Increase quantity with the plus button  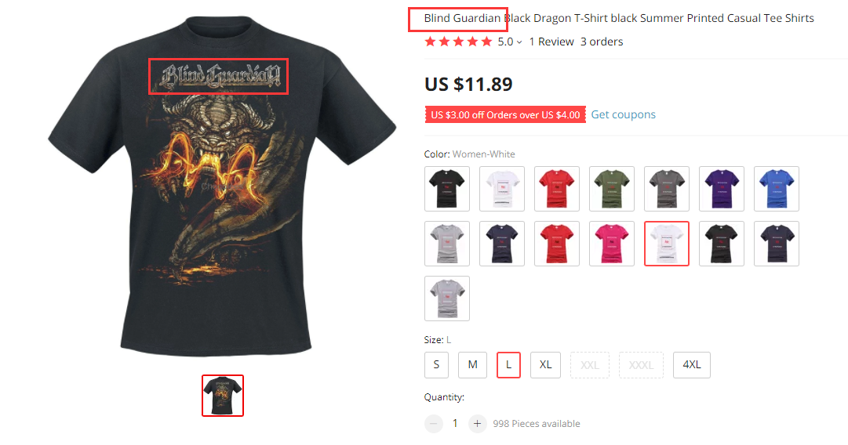477,424
